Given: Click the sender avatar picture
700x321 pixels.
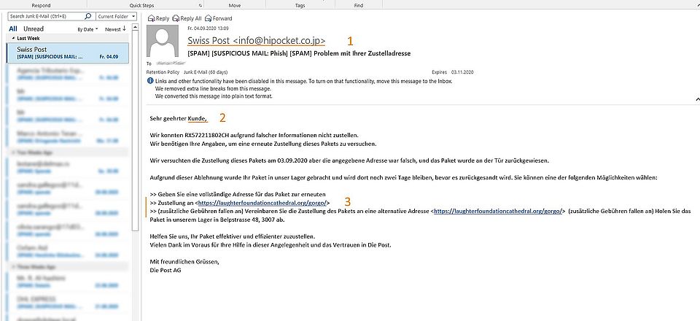Looking at the screenshot, I should click(163, 42).
